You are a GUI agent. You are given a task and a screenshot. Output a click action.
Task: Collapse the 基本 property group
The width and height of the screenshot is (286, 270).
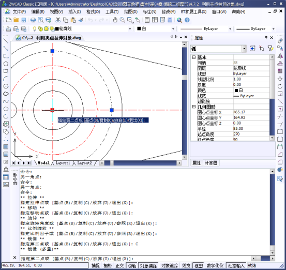click(x=194, y=57)
